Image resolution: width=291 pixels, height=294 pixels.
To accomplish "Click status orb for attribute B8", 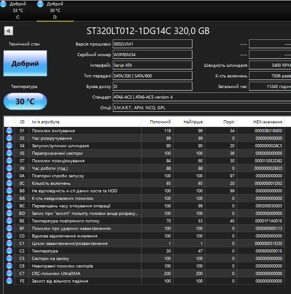I will coord(9,191).
